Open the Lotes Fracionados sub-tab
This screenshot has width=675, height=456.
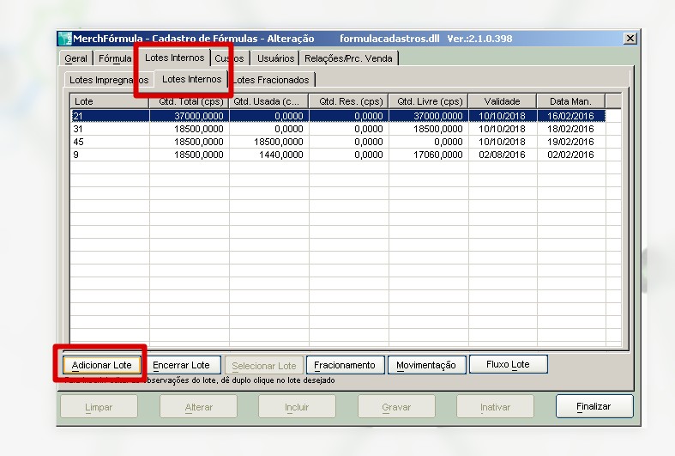[x=274, y=80]
